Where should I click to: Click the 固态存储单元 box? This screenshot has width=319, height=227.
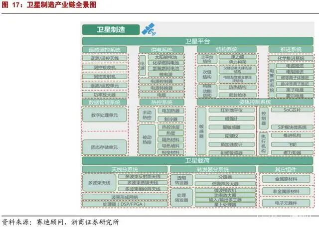pyautogui.click(x=105, y=147)
